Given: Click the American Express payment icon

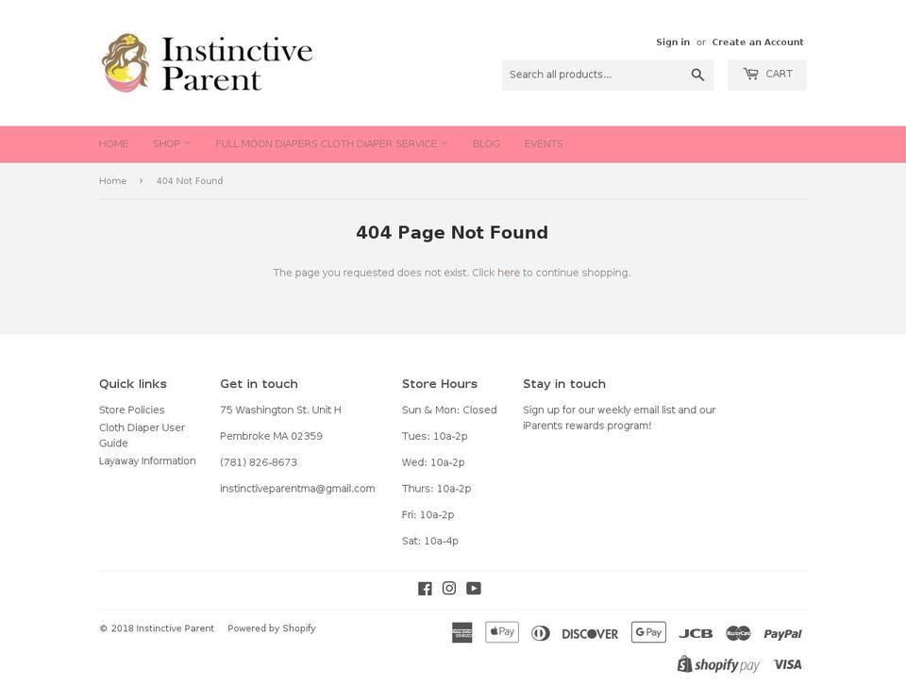Looking at the screenshot, I should click(461, 632).
